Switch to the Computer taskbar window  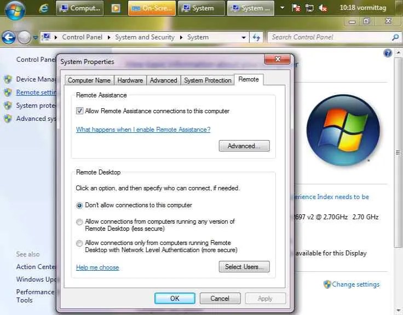80,8
